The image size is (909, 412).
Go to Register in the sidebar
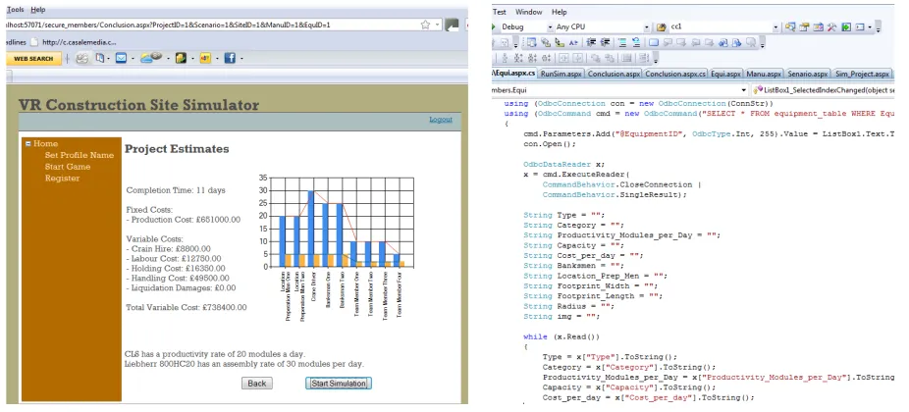pyautogui.click(x=62, y=178)
